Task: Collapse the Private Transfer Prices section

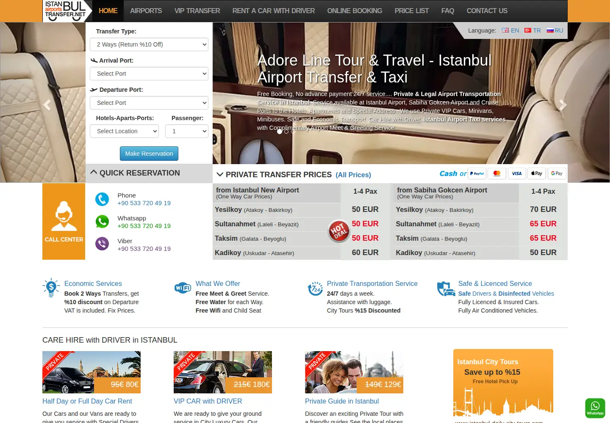Action: click(x=220, y=174)
